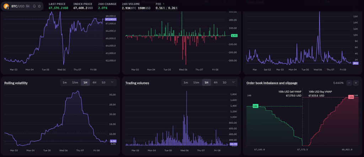Image resolution: width=364 pixels, height=157 pixels.
Task: Click Order book imbalance and slippage title
Action: click(x=272, y=83)
